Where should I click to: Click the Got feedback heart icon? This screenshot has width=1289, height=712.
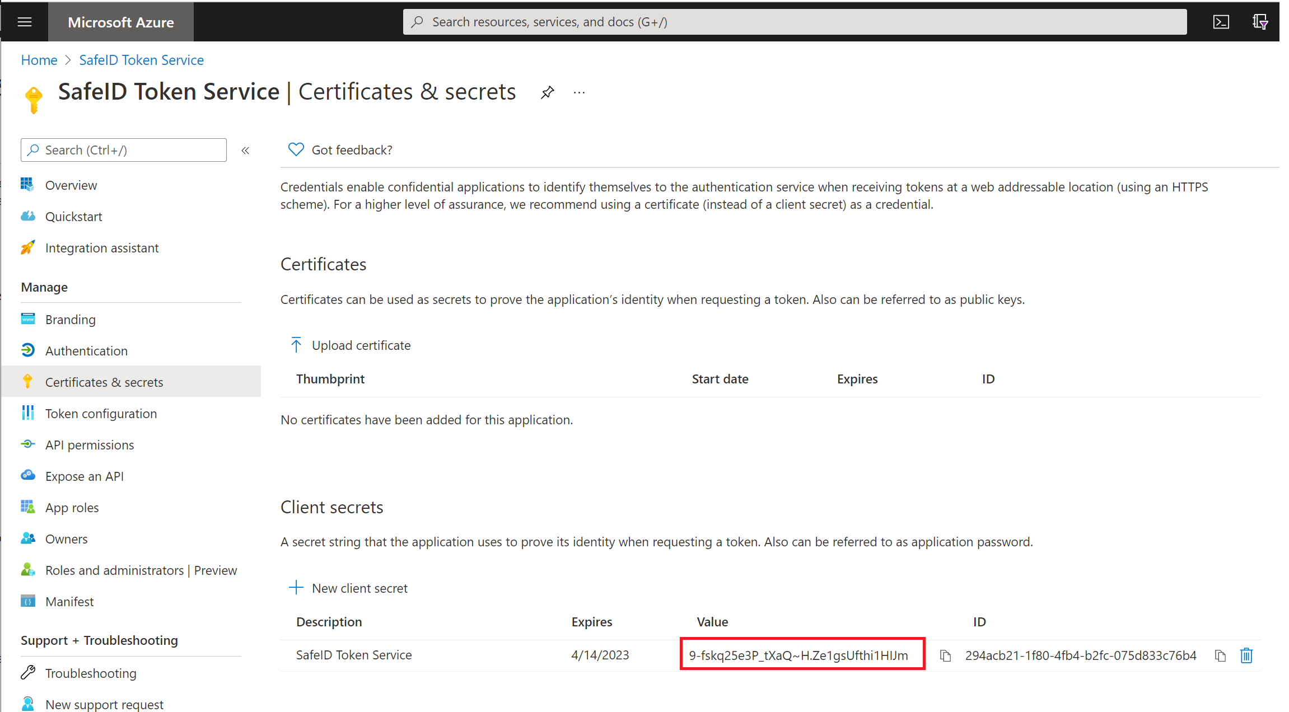tap(296, 149)
